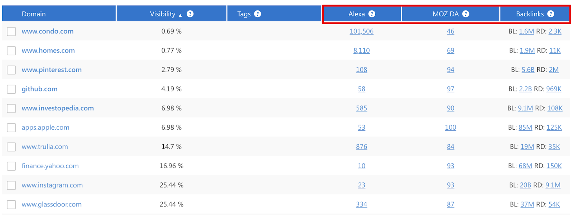Viewport: 573px width, 215px height.
Task: Open MOZ DA 69 for homes.com
Action: pyautogui.click(x=451, y=51)
